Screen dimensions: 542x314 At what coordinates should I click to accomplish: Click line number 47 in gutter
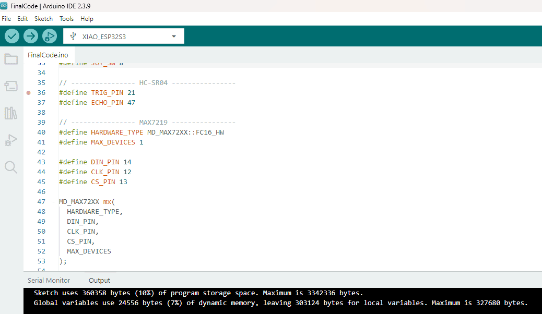coord(41,202)
